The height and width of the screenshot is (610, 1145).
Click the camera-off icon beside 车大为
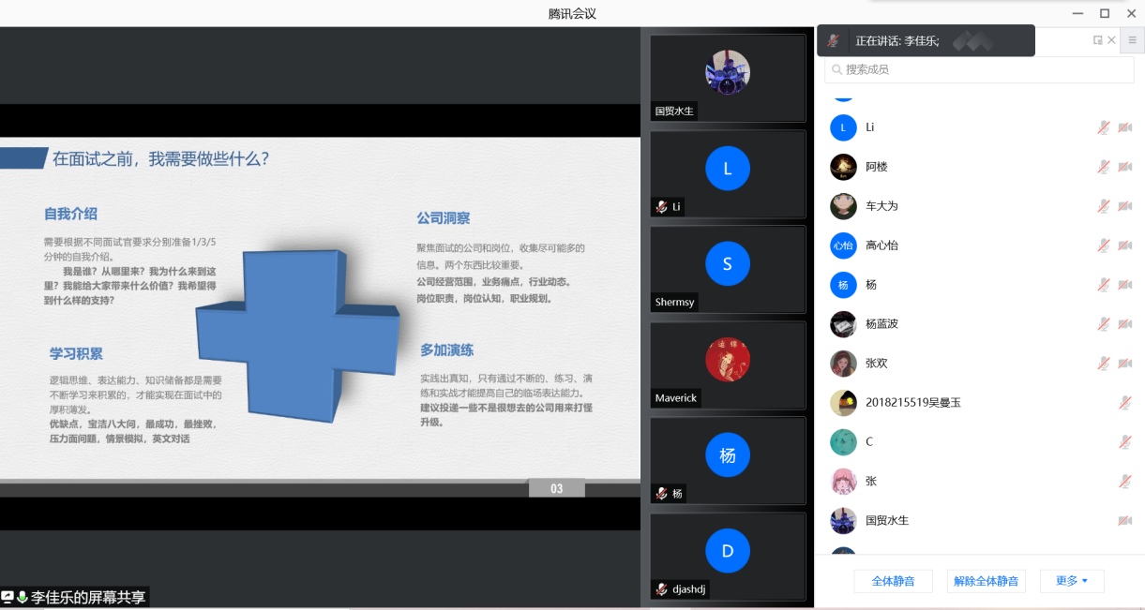(1124, 206)
